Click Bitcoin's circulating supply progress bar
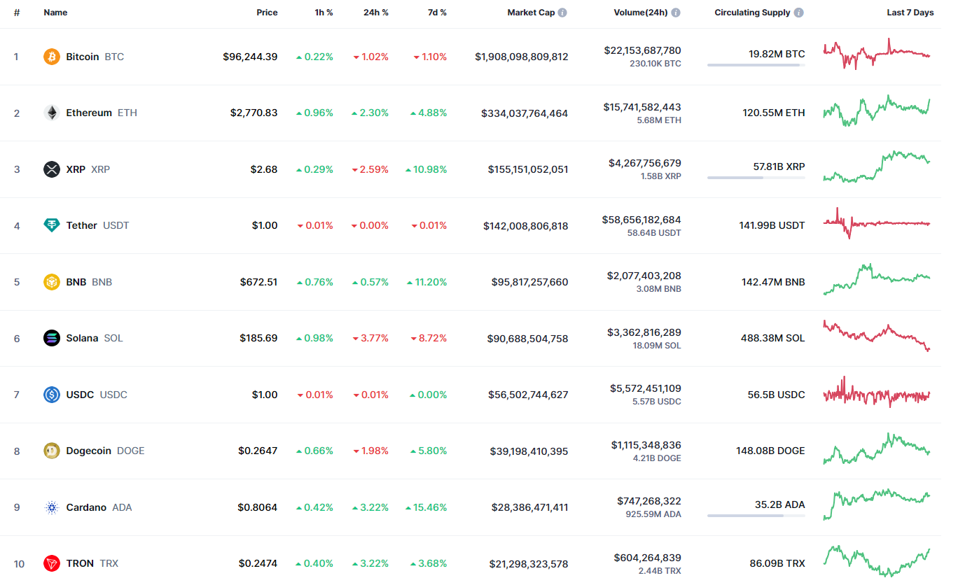This screenshot has height=585, width=958. [756, 65]
